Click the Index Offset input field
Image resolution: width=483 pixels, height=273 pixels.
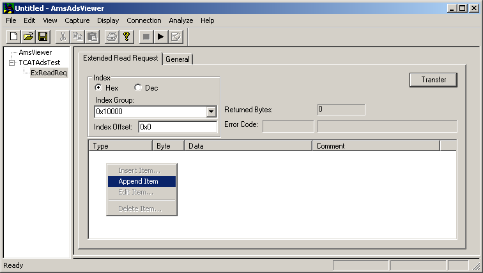pos(178,127)
